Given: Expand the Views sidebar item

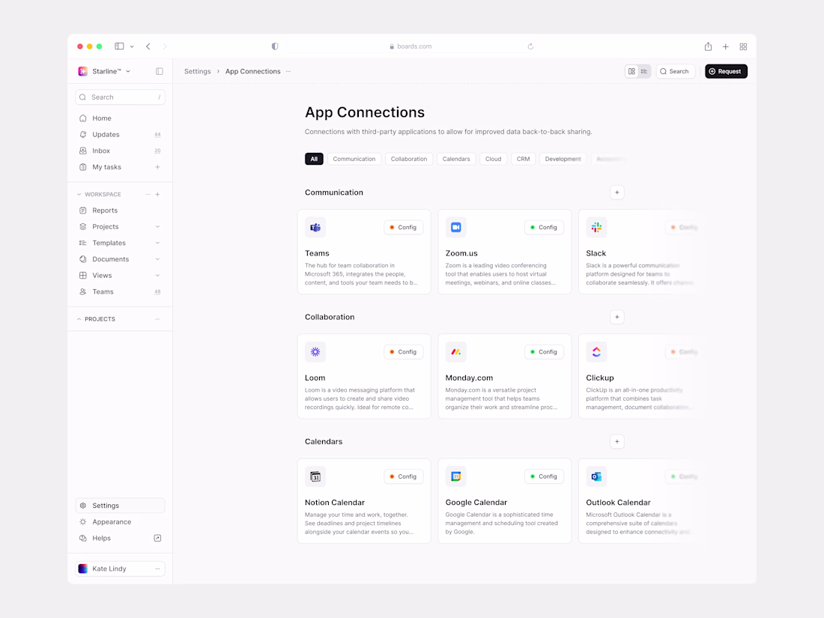Looking at the screenshot, I should (157, 276).
